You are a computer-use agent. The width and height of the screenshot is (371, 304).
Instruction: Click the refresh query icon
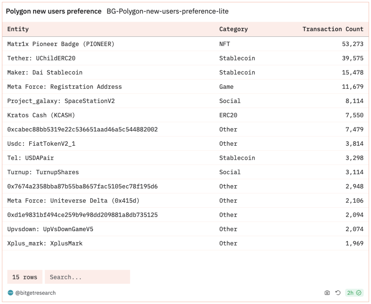(x=338, y=293)
